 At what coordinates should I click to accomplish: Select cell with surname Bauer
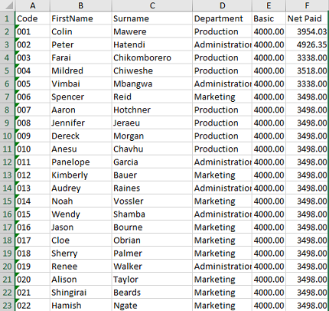152,175
